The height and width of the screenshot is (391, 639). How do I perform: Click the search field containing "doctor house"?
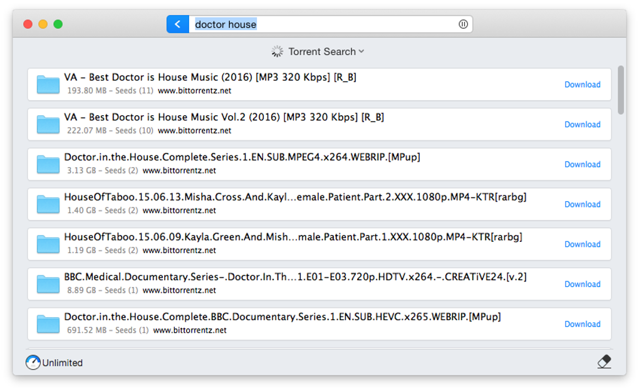(326, 24)
